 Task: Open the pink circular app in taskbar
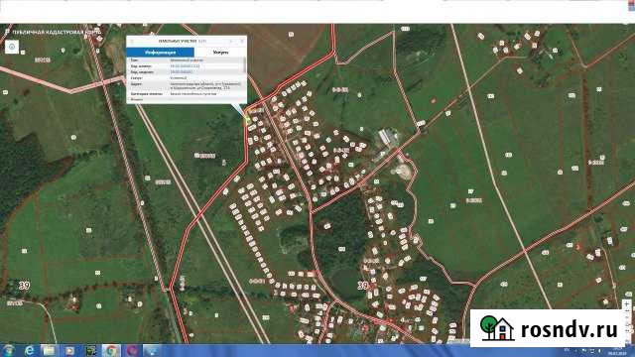(132, 350)
